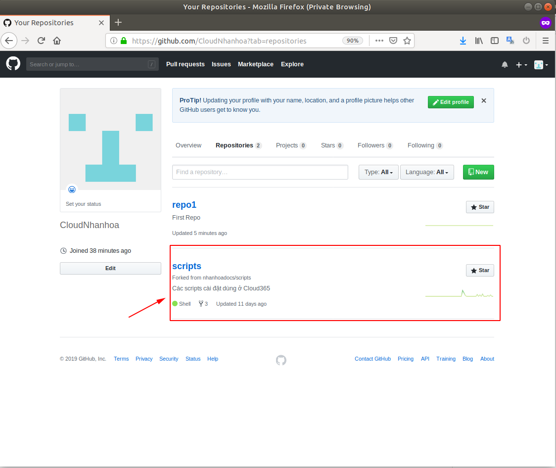The width and height of the screenshot is (556, 468).
Task: Switch to the Projects tab
Action: [x=291, y=145]
